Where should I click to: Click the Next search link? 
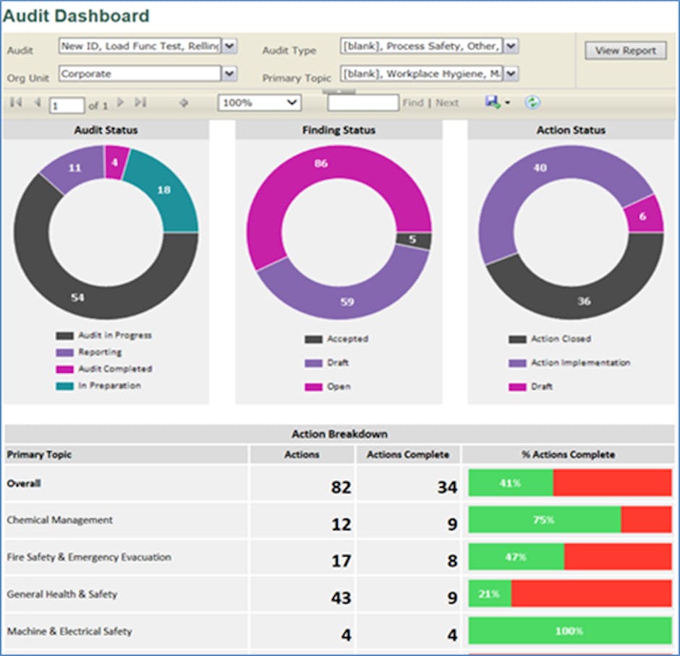coord(446,102)
